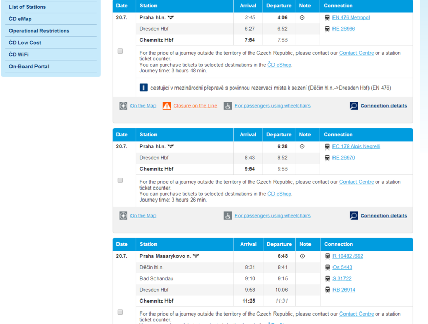The height and width of the screenshot is (324, 428).
Task: Click the train icon beside RE 26966
Action: 327,29
